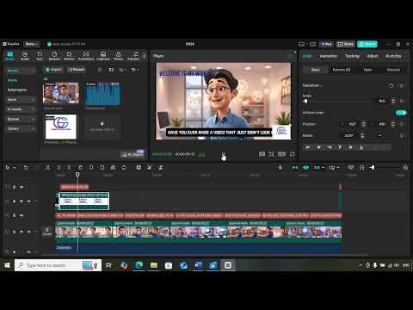Click Cover on the main track

pyautogui.click(x=47, y=231)
